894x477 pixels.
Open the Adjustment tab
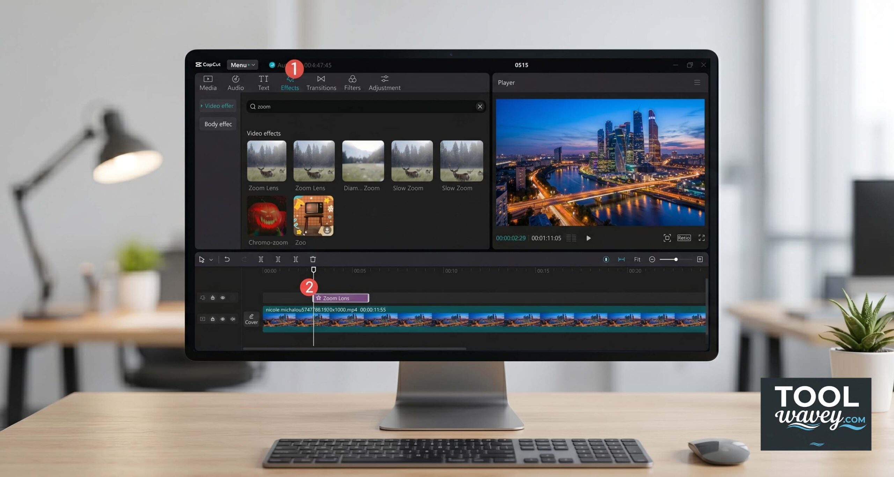[384, 83]
